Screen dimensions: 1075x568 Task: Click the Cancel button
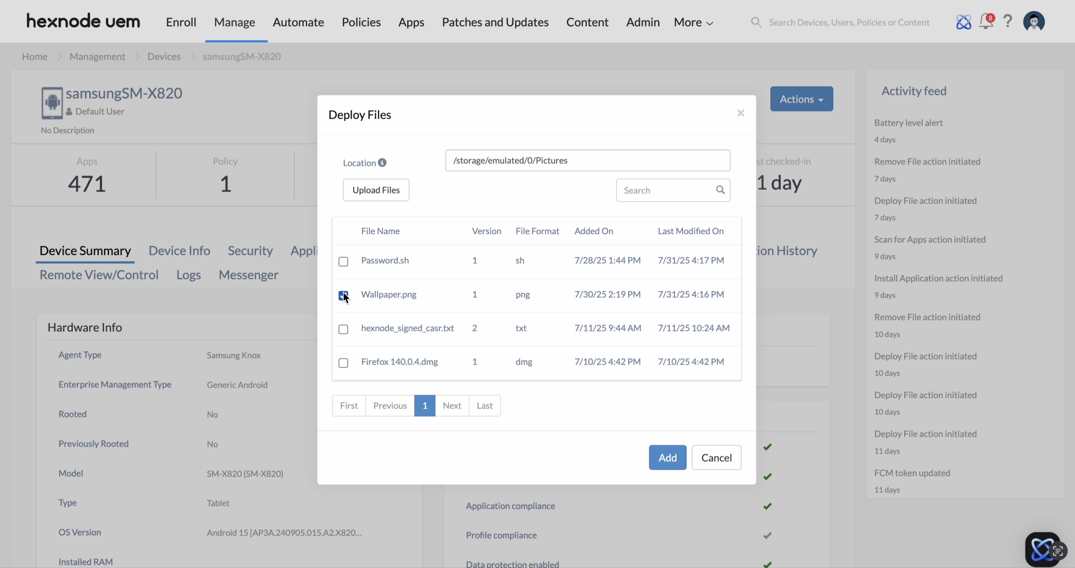(x=716, y=458)
